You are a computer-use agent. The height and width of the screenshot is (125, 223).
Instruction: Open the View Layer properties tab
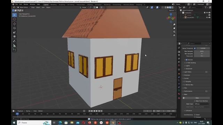pos(179,59)
